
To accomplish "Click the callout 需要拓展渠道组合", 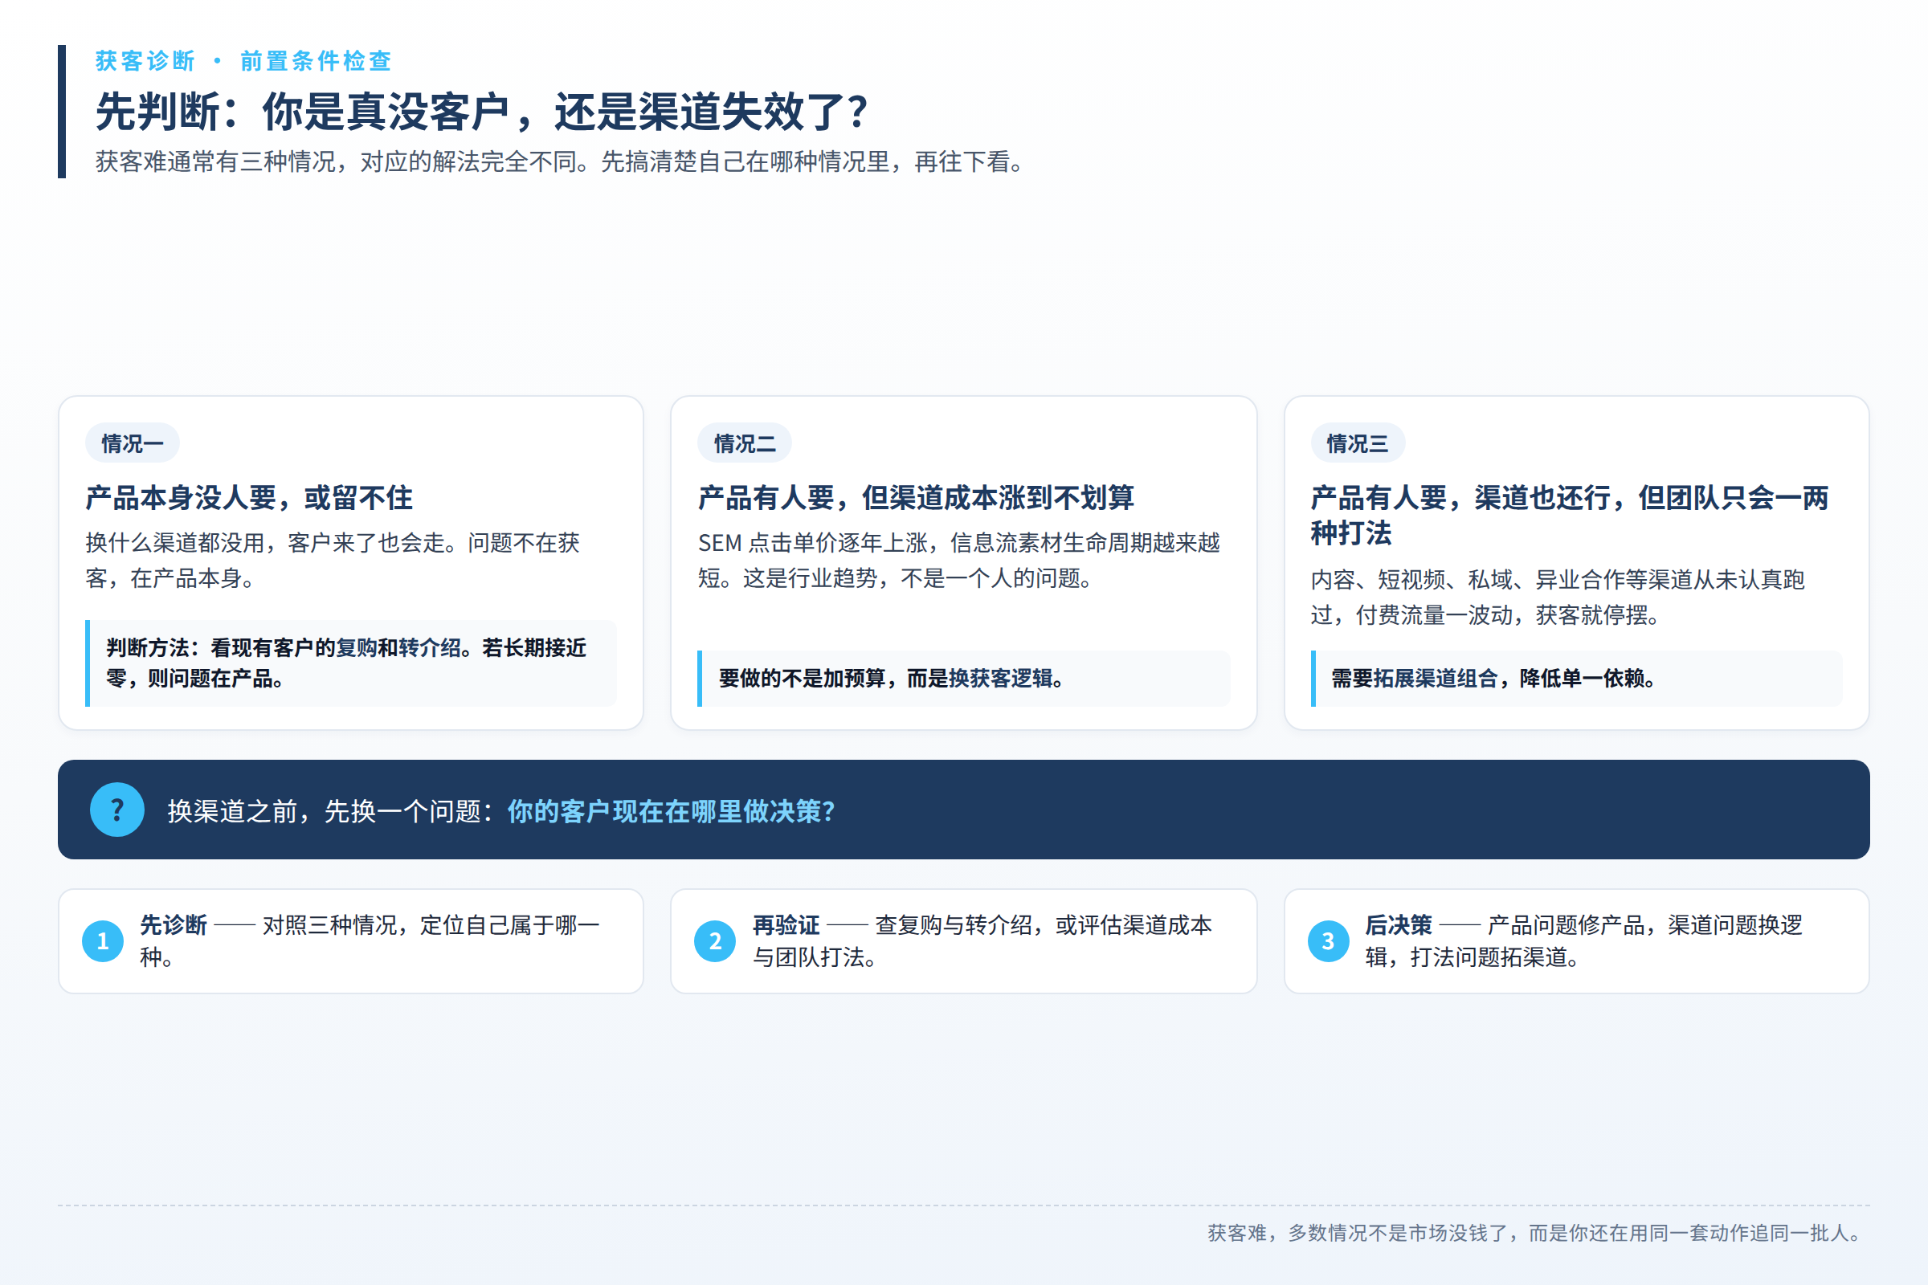I will point(1576,679).
